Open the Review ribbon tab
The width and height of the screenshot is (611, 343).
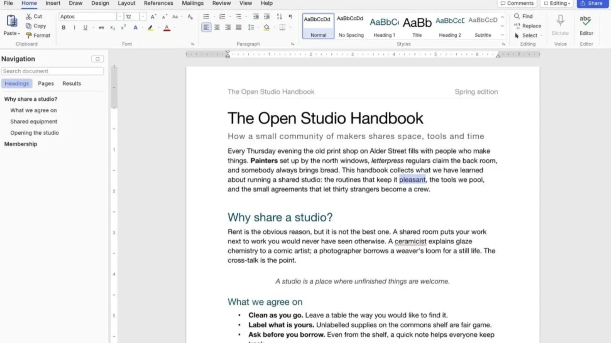tap(221, 3)
